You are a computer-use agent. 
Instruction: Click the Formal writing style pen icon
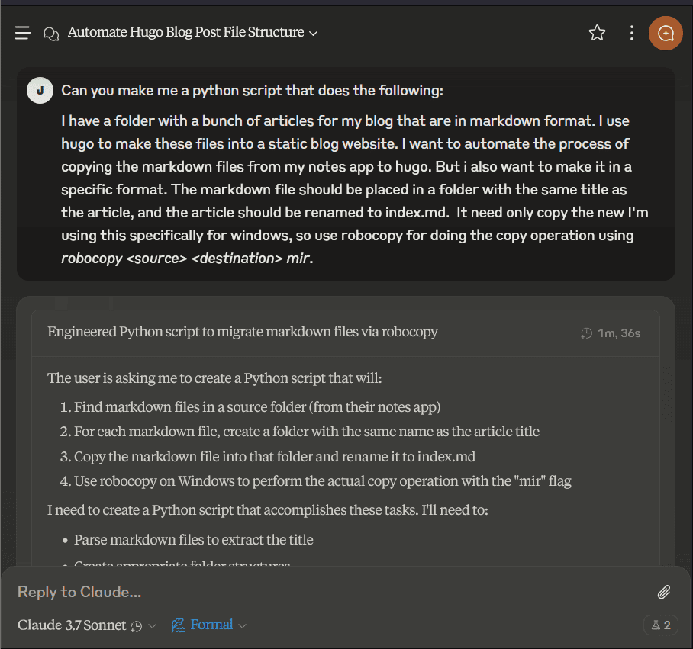tap(179, 625)
